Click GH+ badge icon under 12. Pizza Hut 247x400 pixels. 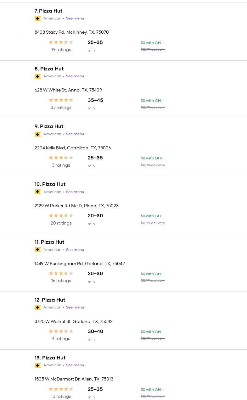[x=38, y=308]
